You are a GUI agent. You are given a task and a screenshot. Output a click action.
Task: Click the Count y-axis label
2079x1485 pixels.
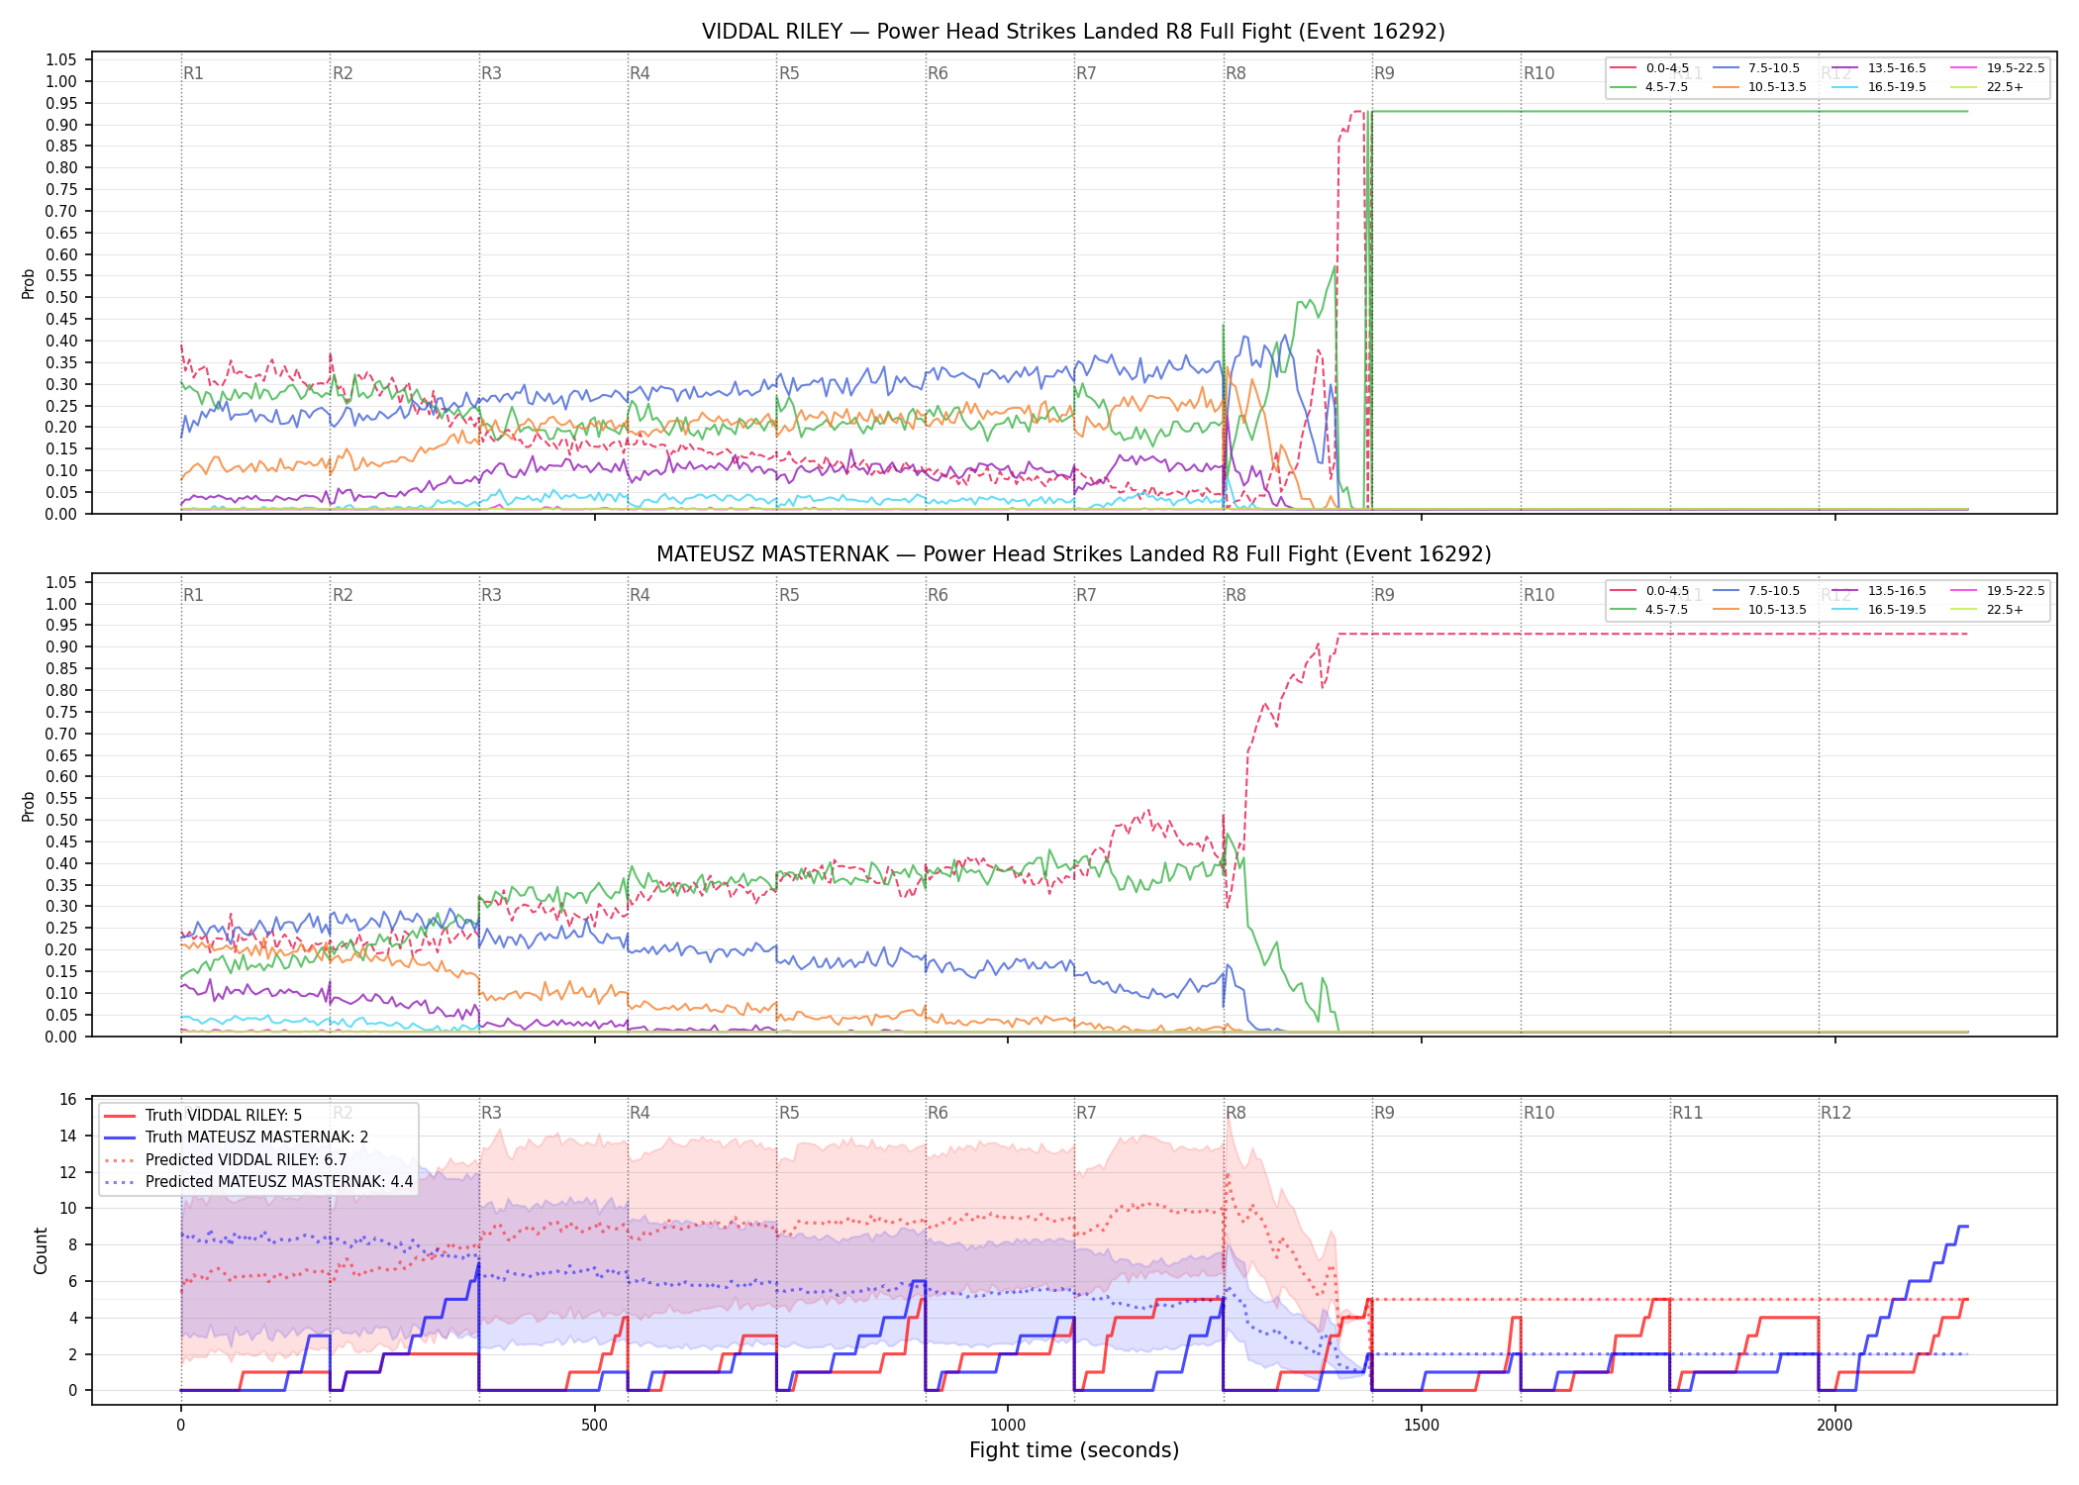[41, 1250]
